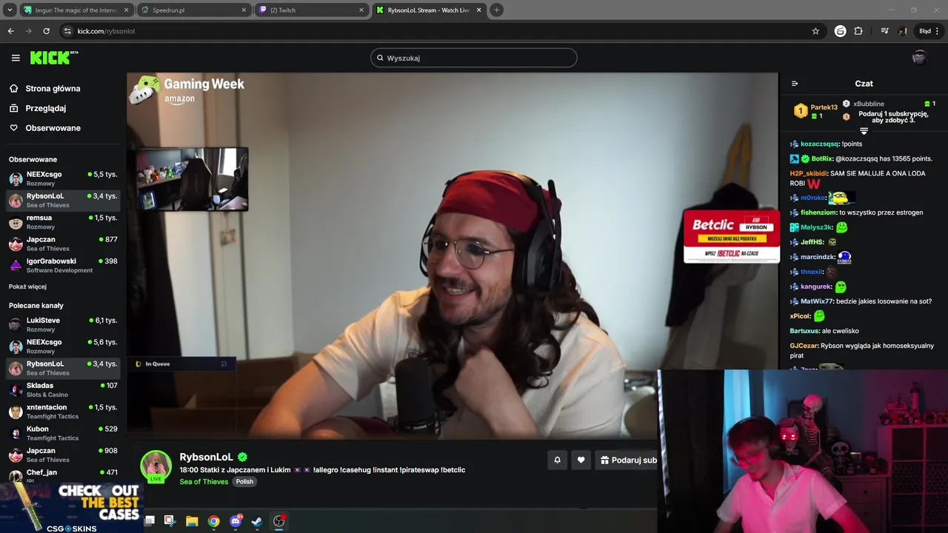Open OBS Studio from the taskbar
Image resolution: width=948 pixels, height=533 pixels.
[x=278, y=521]
